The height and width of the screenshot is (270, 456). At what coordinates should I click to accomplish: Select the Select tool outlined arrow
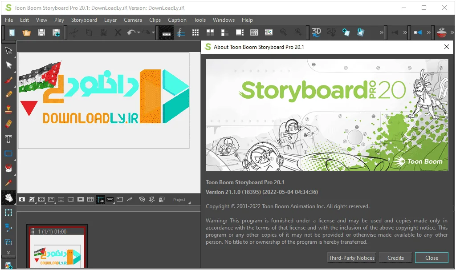pyautogui.click(x=9, y=51)
